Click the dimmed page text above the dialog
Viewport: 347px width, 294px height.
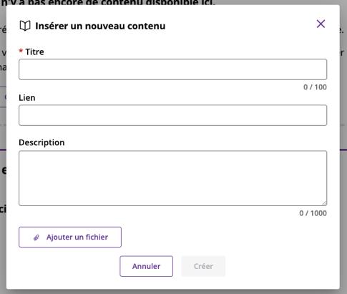pyautogui.click(x=108, y=2)
